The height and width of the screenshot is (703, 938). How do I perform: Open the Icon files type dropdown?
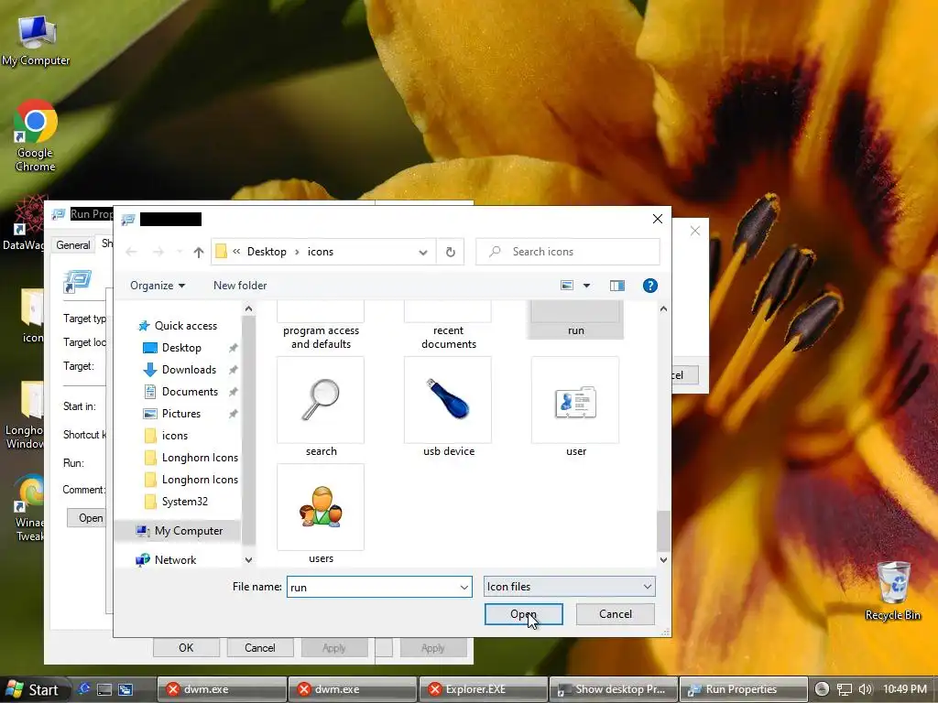pyautogui.click(x=569, y=587)
